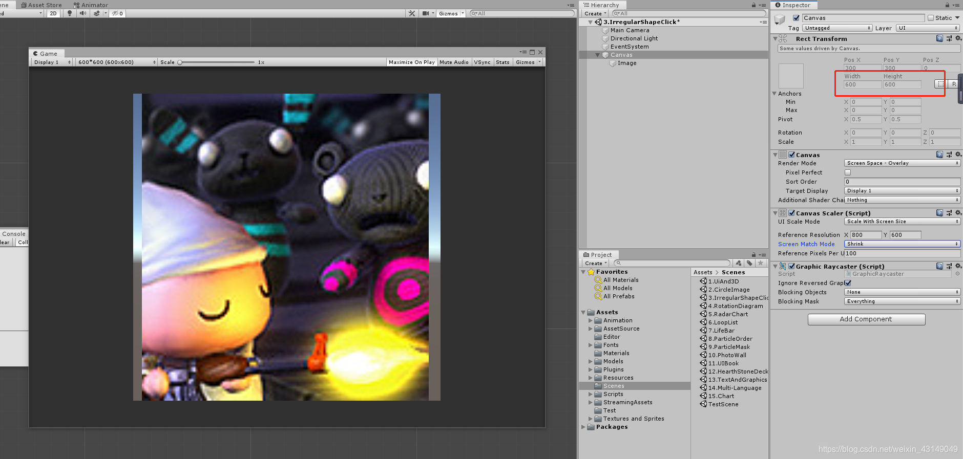Switch to the Asset Store tab
The width and height of the screenshot is (963, 459).
click(x=41, y=5)
